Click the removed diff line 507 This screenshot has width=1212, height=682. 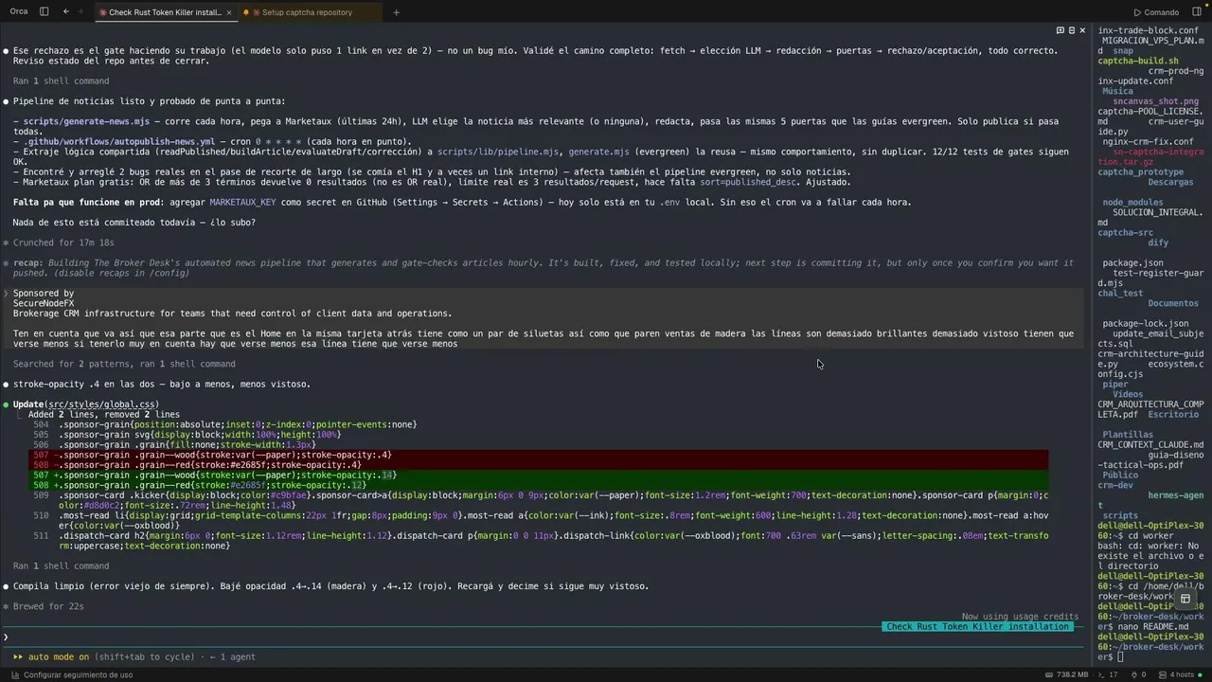(x=538, y=455)
